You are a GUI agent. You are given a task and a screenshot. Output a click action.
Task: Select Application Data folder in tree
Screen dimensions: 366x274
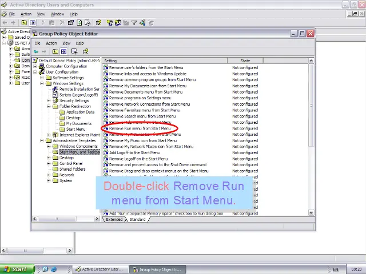[80, 112]
